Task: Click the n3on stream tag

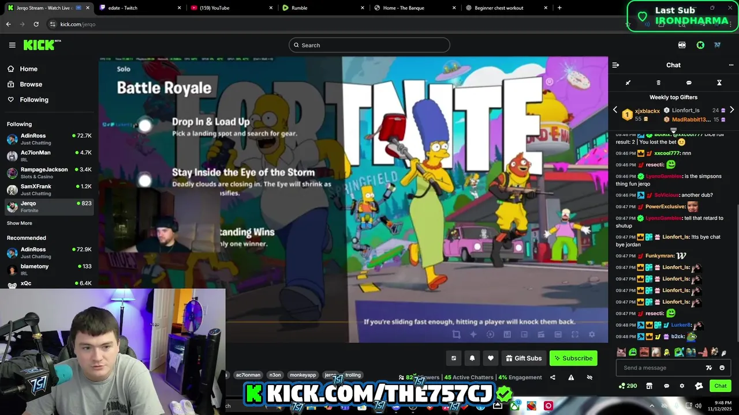Action: pos(275,375)
